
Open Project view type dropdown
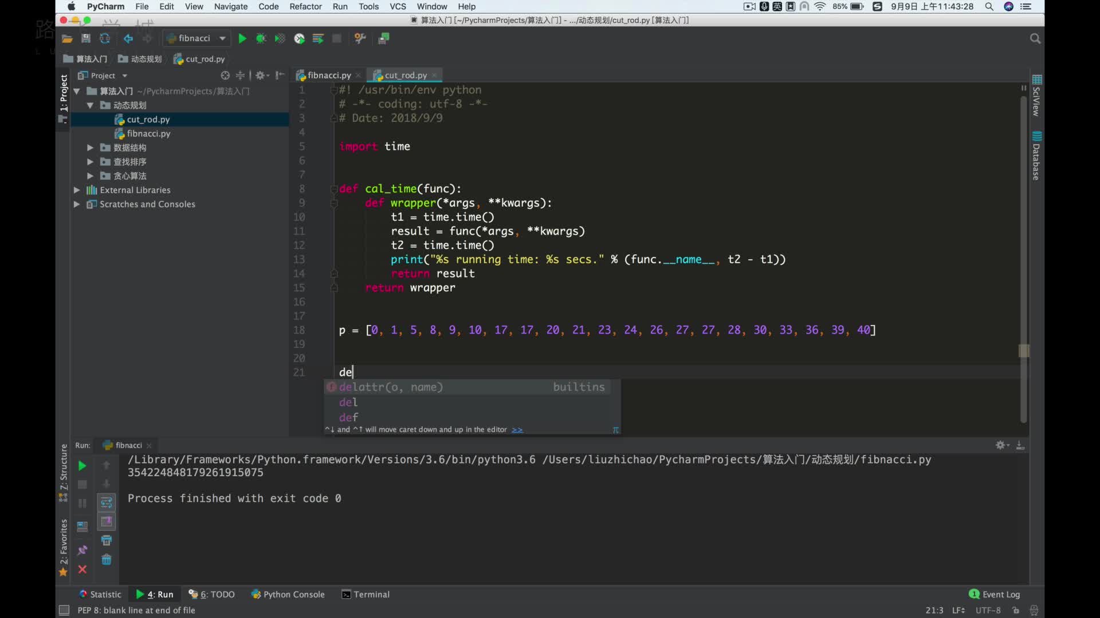click(124, 76)
